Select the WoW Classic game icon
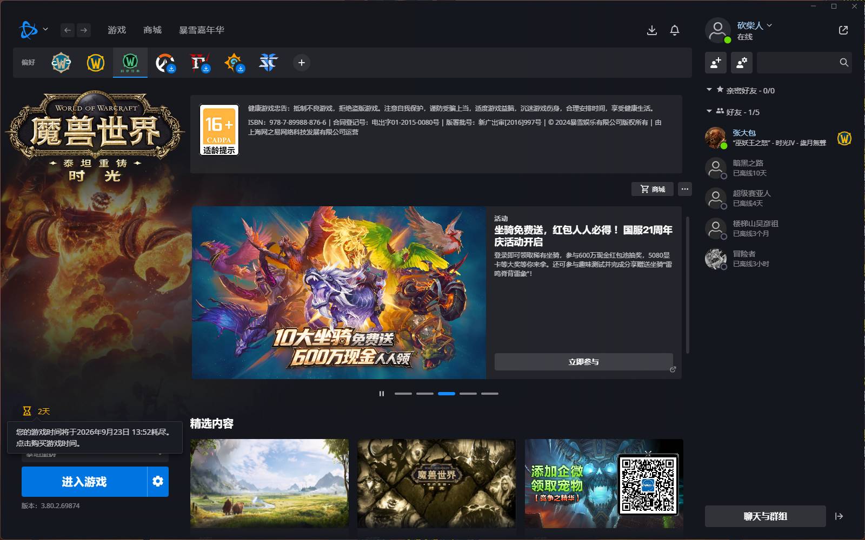 [x=61, y=63]
